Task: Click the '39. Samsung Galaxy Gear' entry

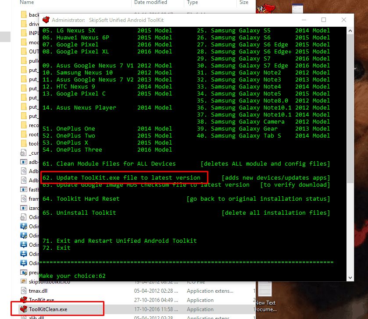Action: coord(237,129)
